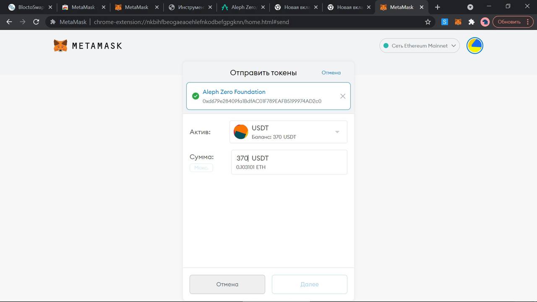Go back in browser history

click(x=9, y=22)
